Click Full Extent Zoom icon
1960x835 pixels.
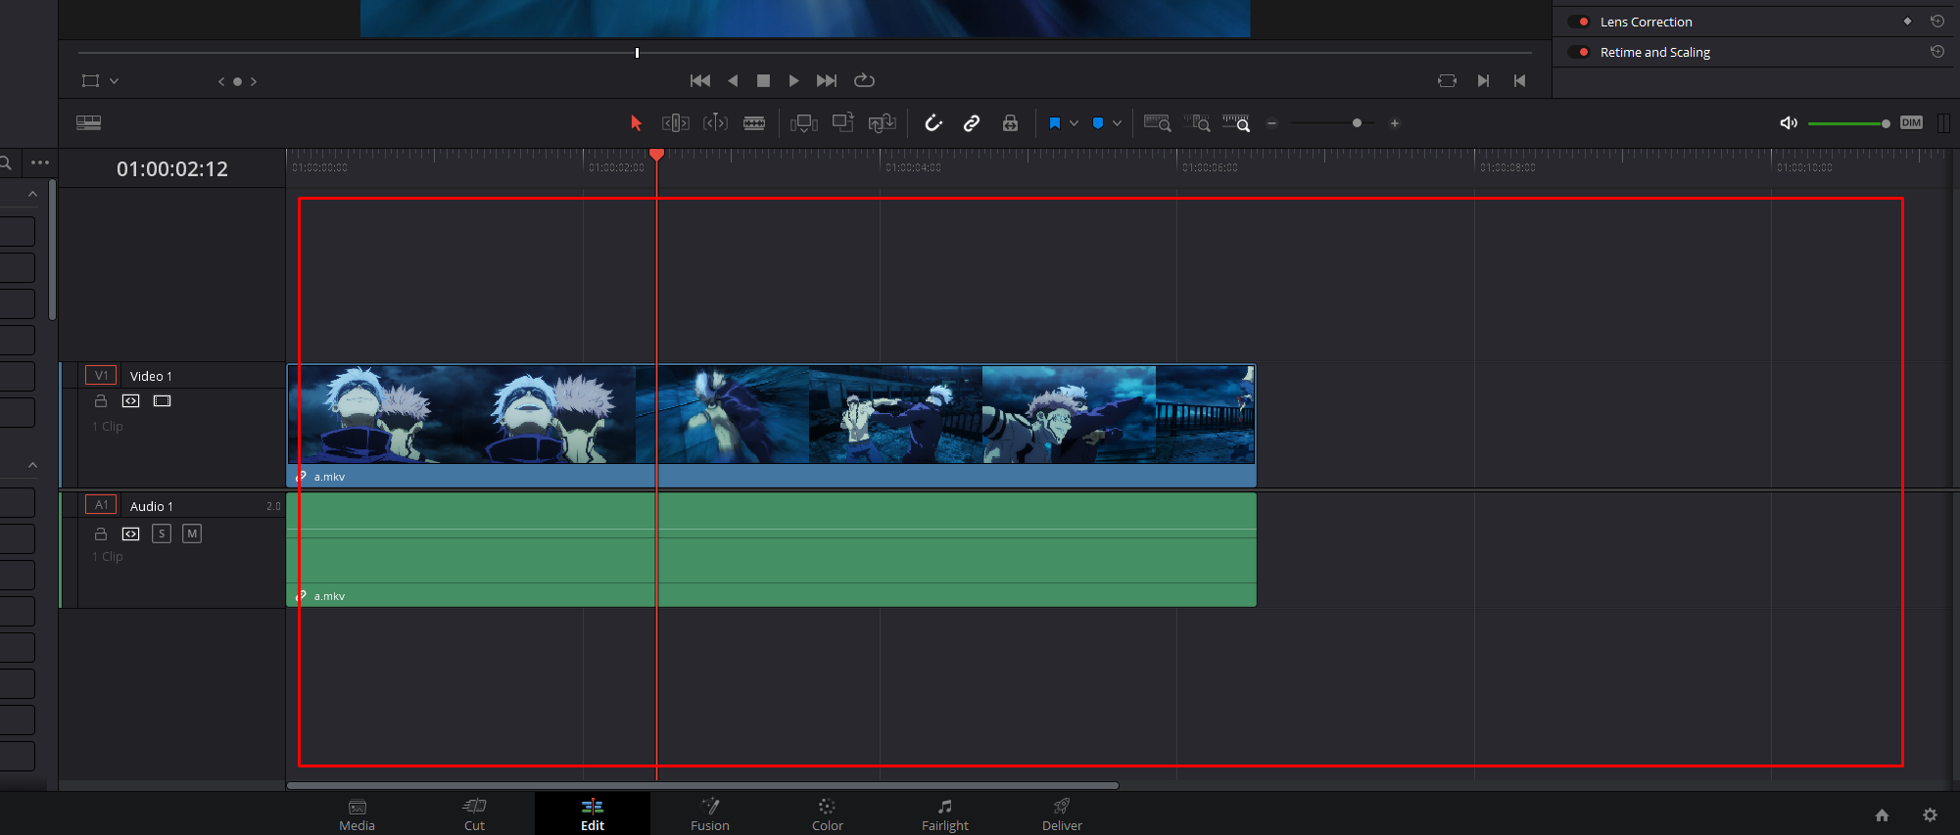click(1158, 123)
